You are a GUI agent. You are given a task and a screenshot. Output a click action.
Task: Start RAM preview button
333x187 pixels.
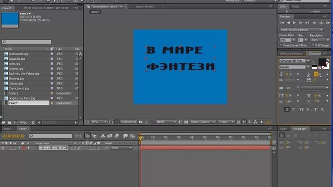(x=328, y=23)
